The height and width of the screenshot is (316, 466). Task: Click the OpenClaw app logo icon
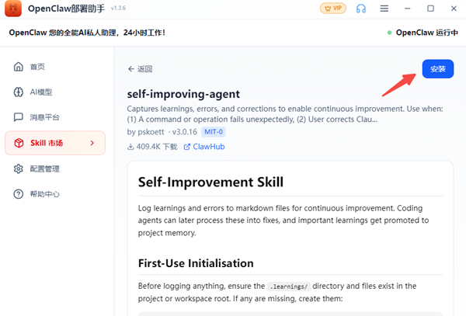click(x=13, y=8)
